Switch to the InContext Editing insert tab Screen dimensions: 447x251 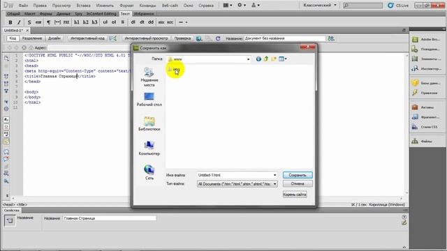click(x=101, y=14)
